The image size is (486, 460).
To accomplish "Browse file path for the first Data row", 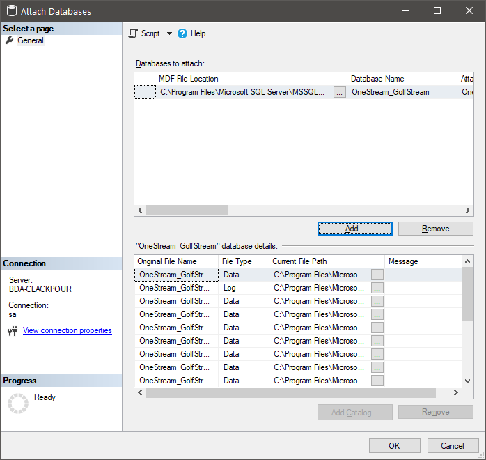I will tap(377, 275).
